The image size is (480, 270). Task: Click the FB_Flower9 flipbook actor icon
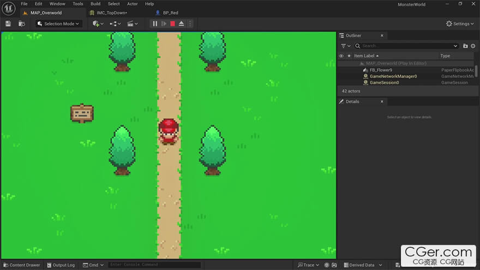coord(365,70)
